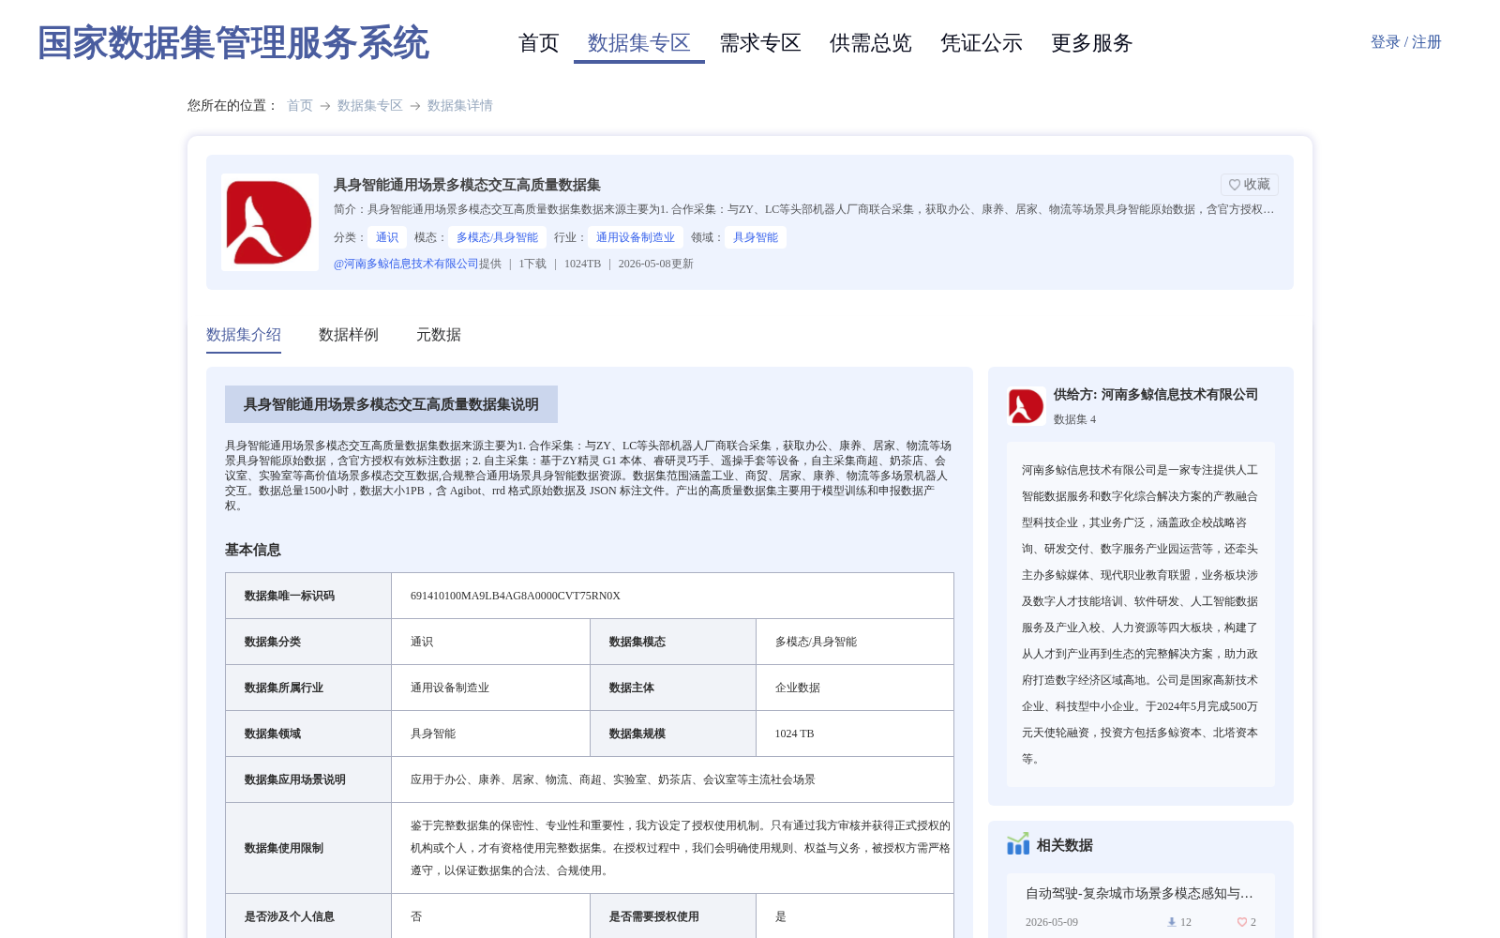Click the heading 具身智能通用场景多模态交互高质量数据集说明
The width and height of the screenshot is (1500, 938).
[391, 404]
